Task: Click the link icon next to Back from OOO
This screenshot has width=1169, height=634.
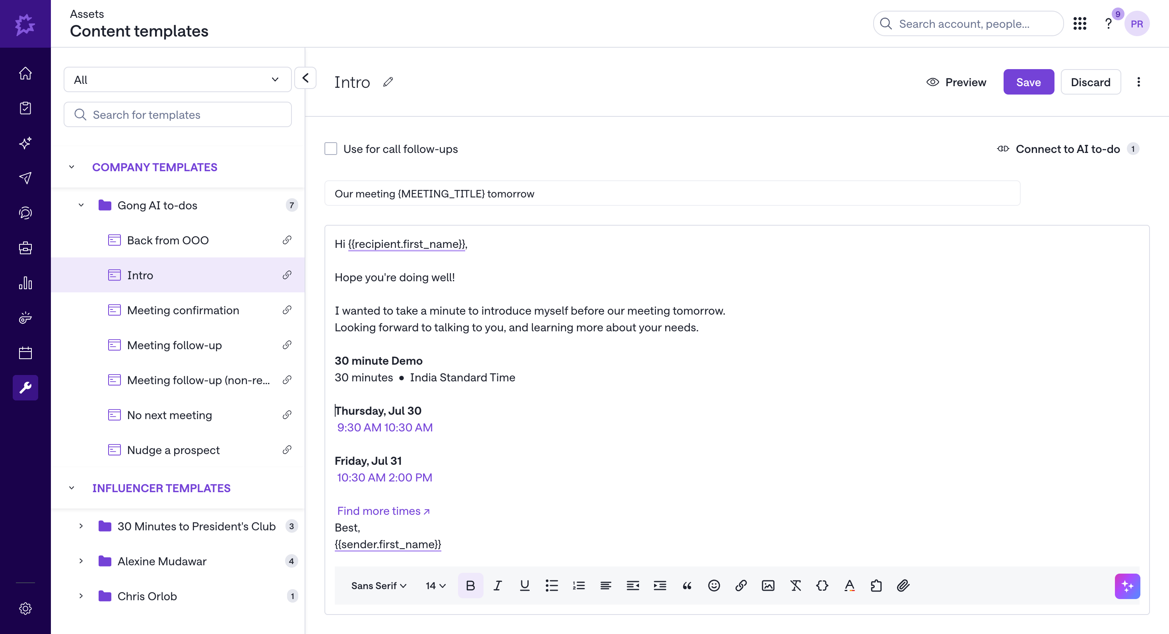Action: coord(287,240)
